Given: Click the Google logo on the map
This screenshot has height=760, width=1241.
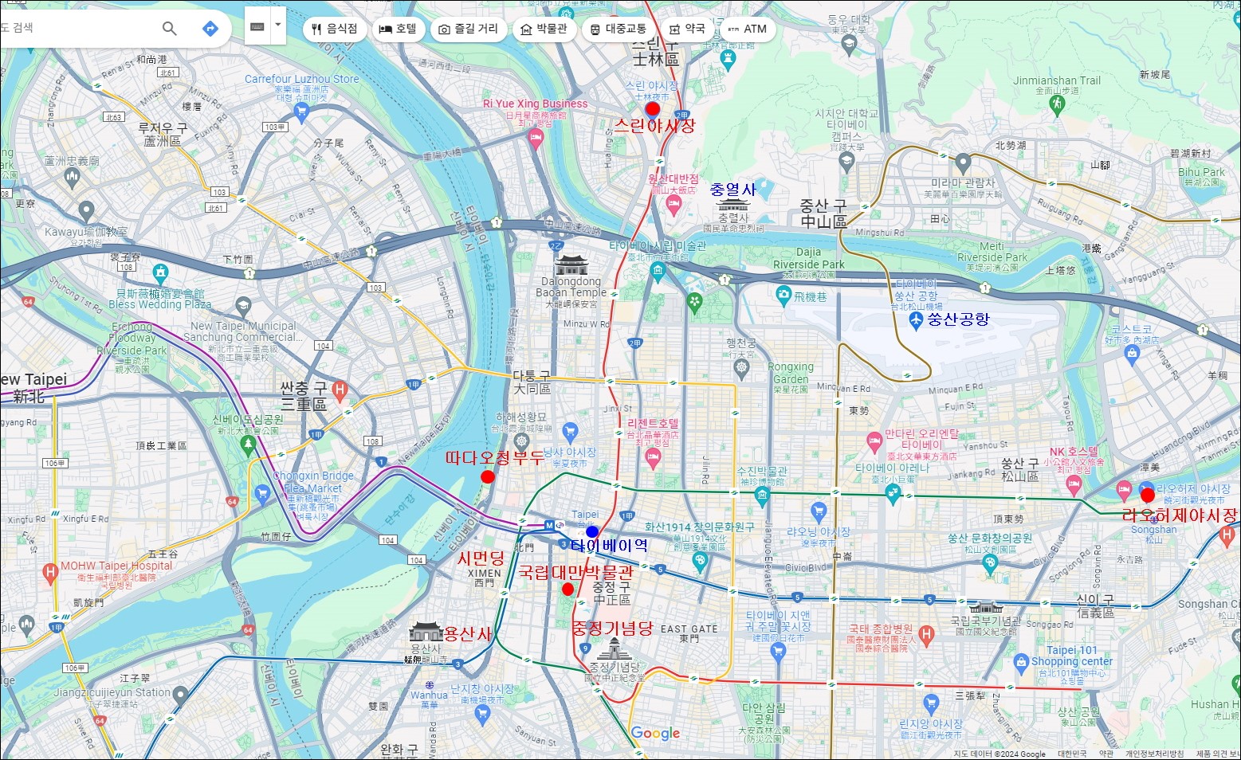Looking at the screenshot, I should (655, 733).
